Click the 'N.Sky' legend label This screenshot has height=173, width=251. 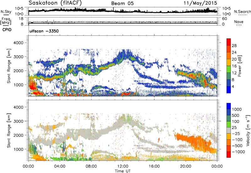click(6, 12)
